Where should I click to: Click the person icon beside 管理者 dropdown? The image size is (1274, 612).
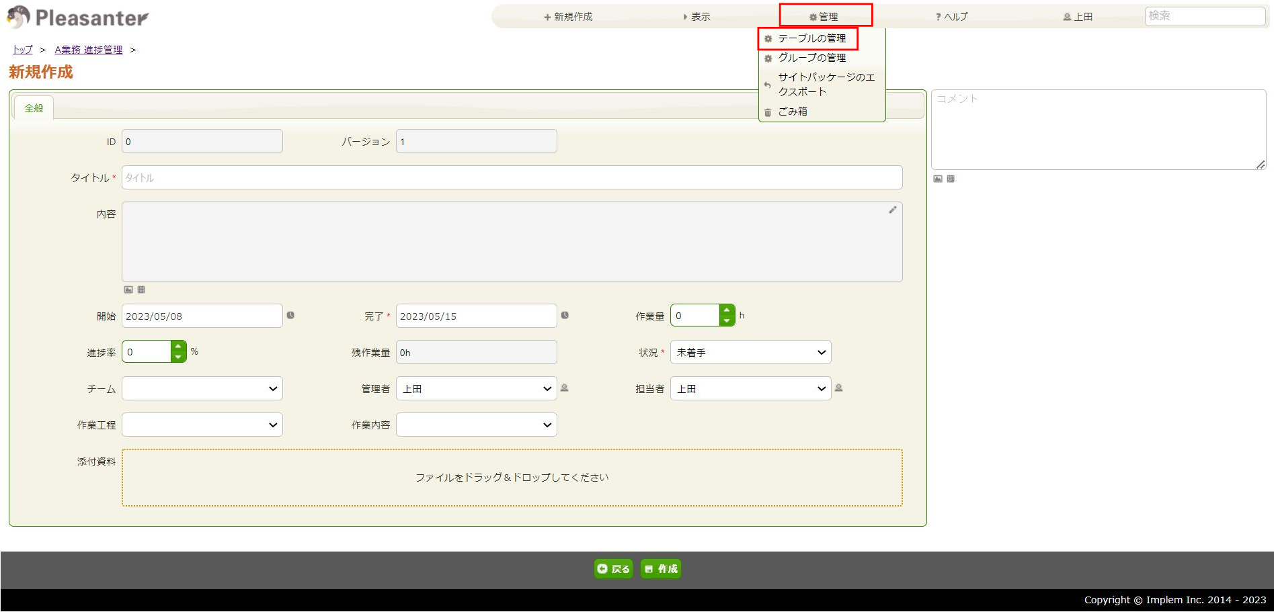565,388
